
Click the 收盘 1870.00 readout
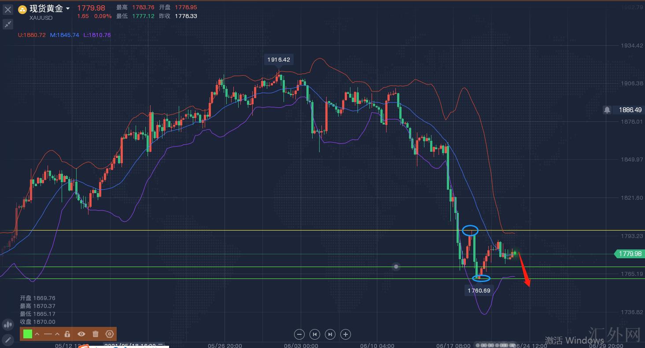pos(37,322)
